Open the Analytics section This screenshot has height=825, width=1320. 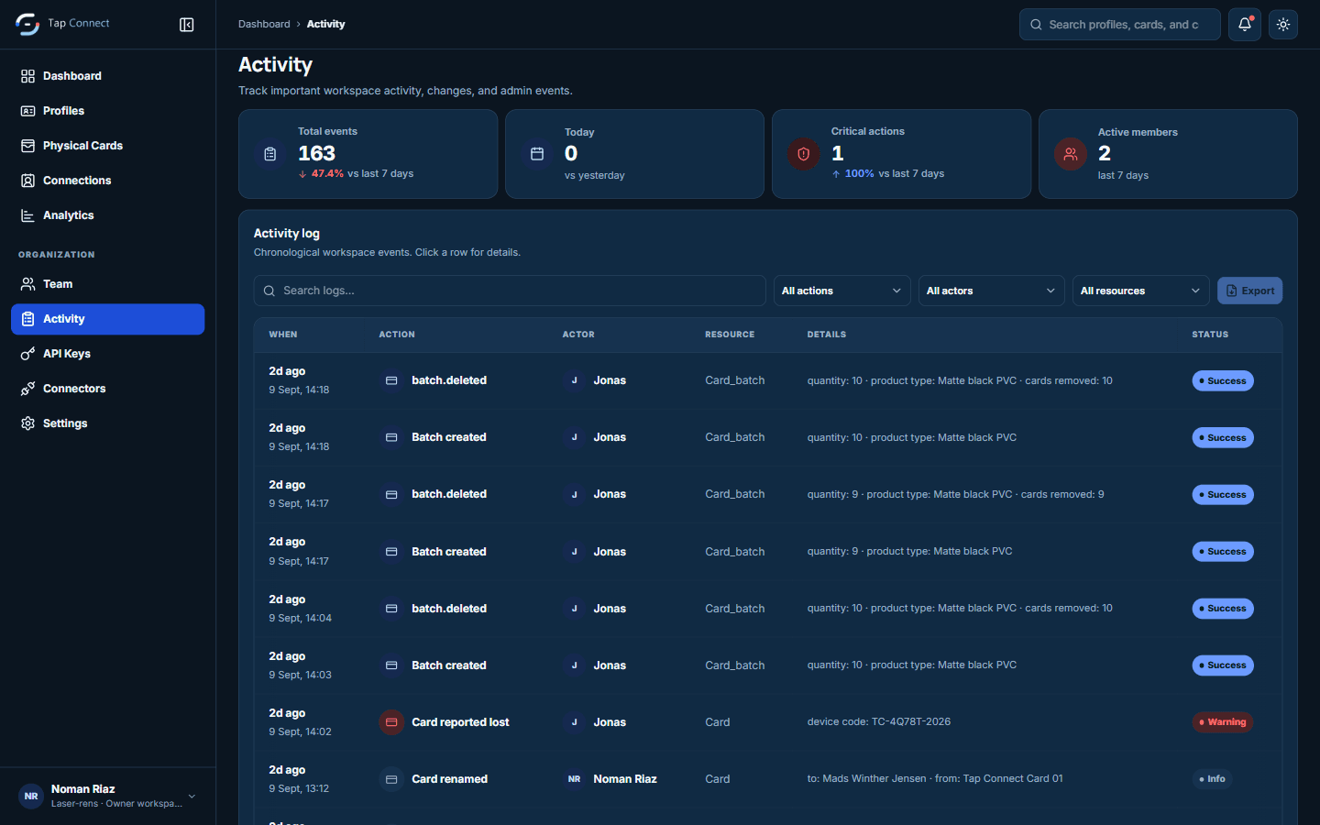point(108,215)
